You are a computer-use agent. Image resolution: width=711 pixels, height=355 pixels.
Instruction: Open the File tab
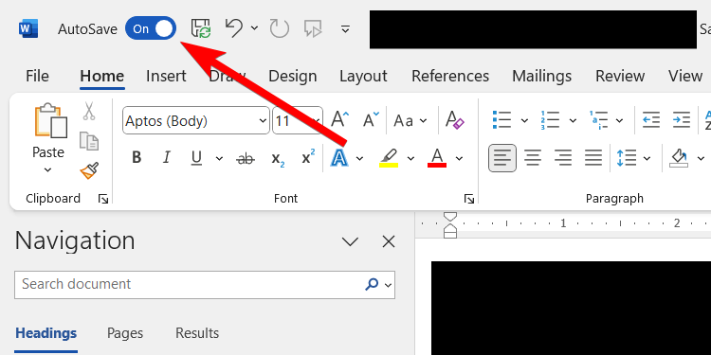point(37,76)
